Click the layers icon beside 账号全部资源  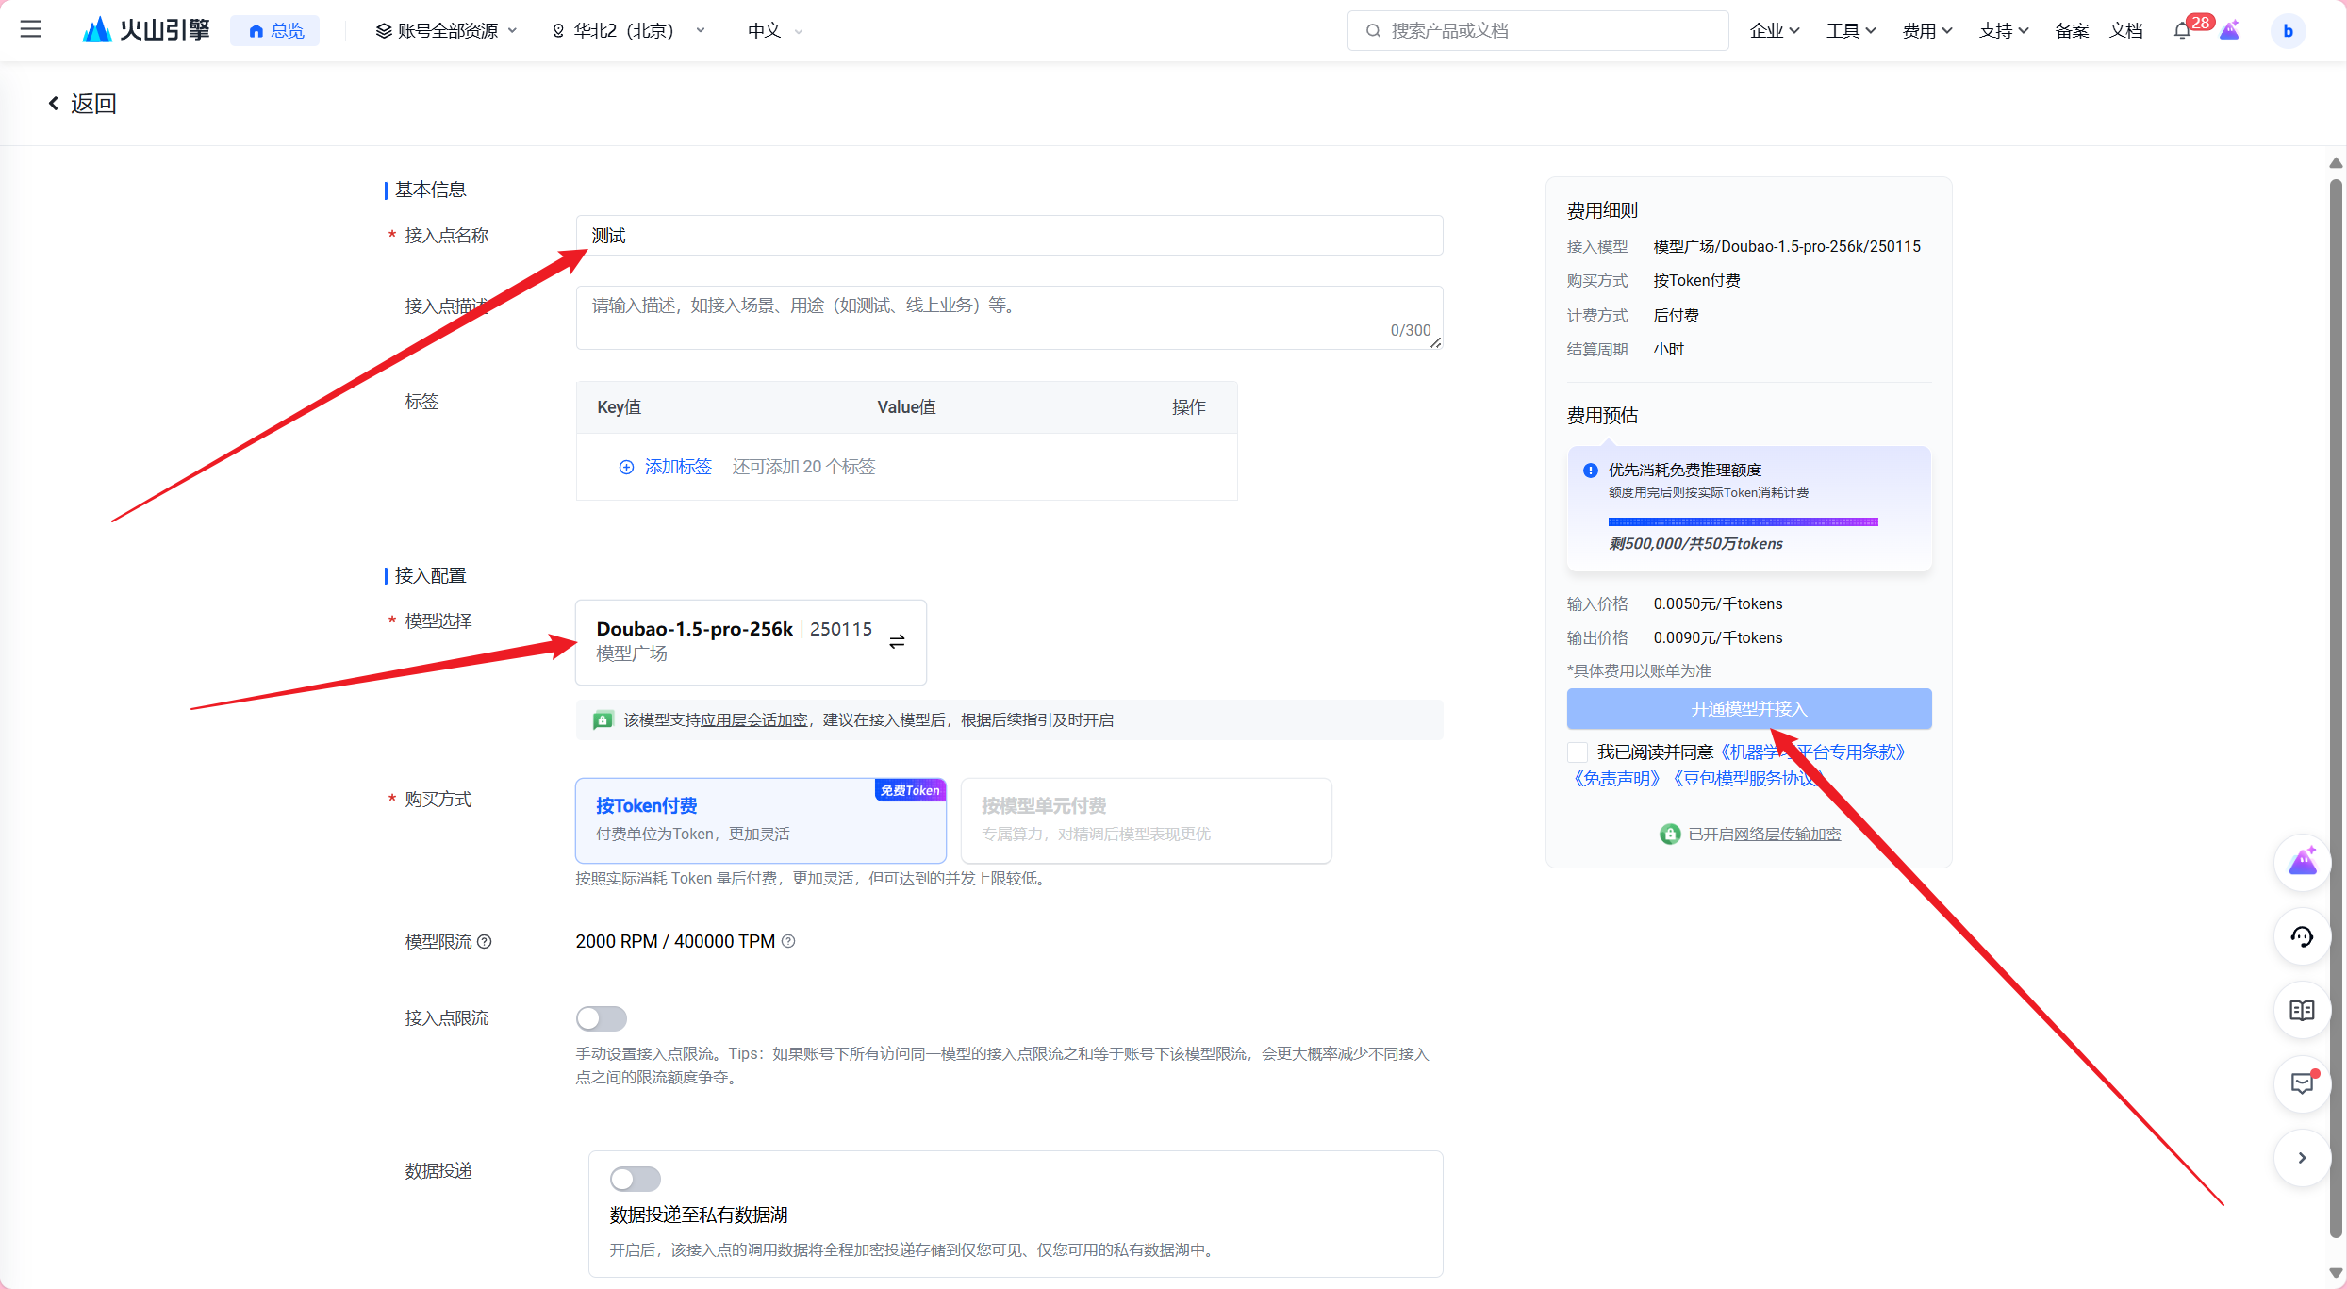tap(384, 31)
